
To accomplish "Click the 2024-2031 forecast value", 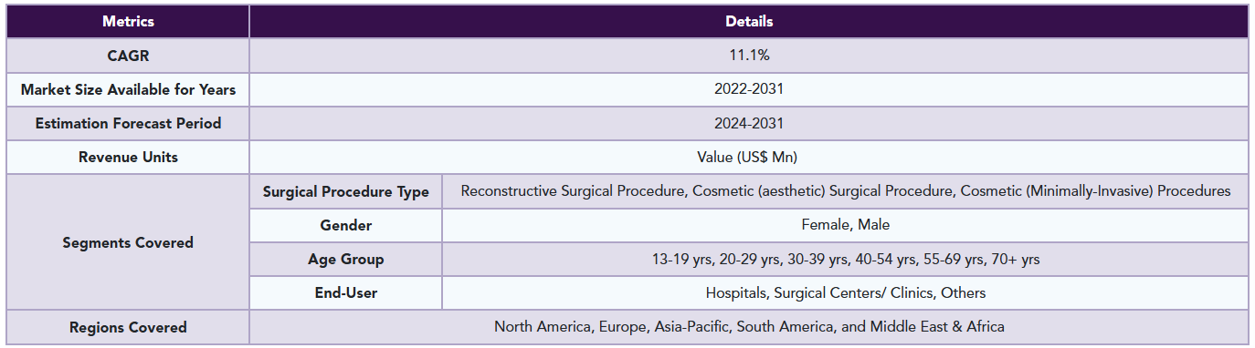I will pyautogui.click(x=749, y=123).
